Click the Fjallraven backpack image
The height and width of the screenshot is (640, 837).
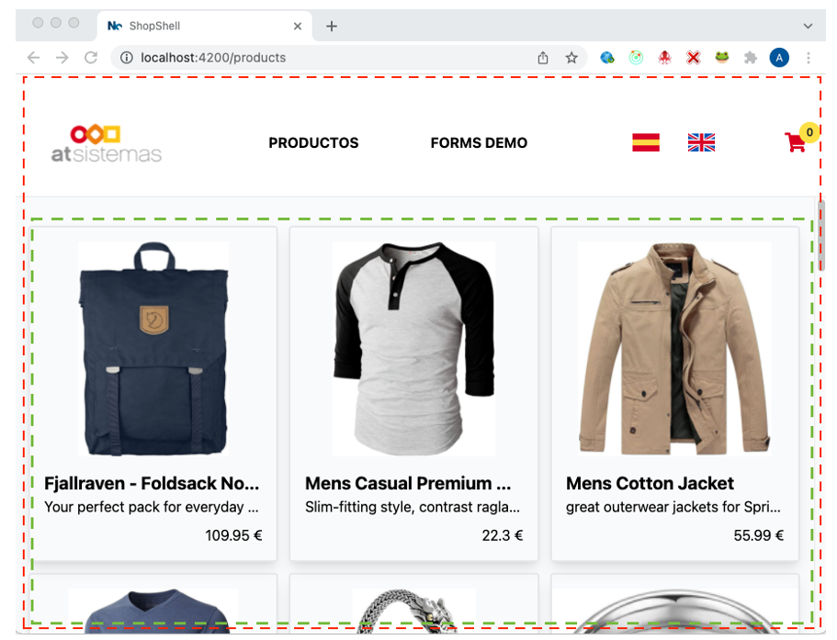click(x=153, y=349)
